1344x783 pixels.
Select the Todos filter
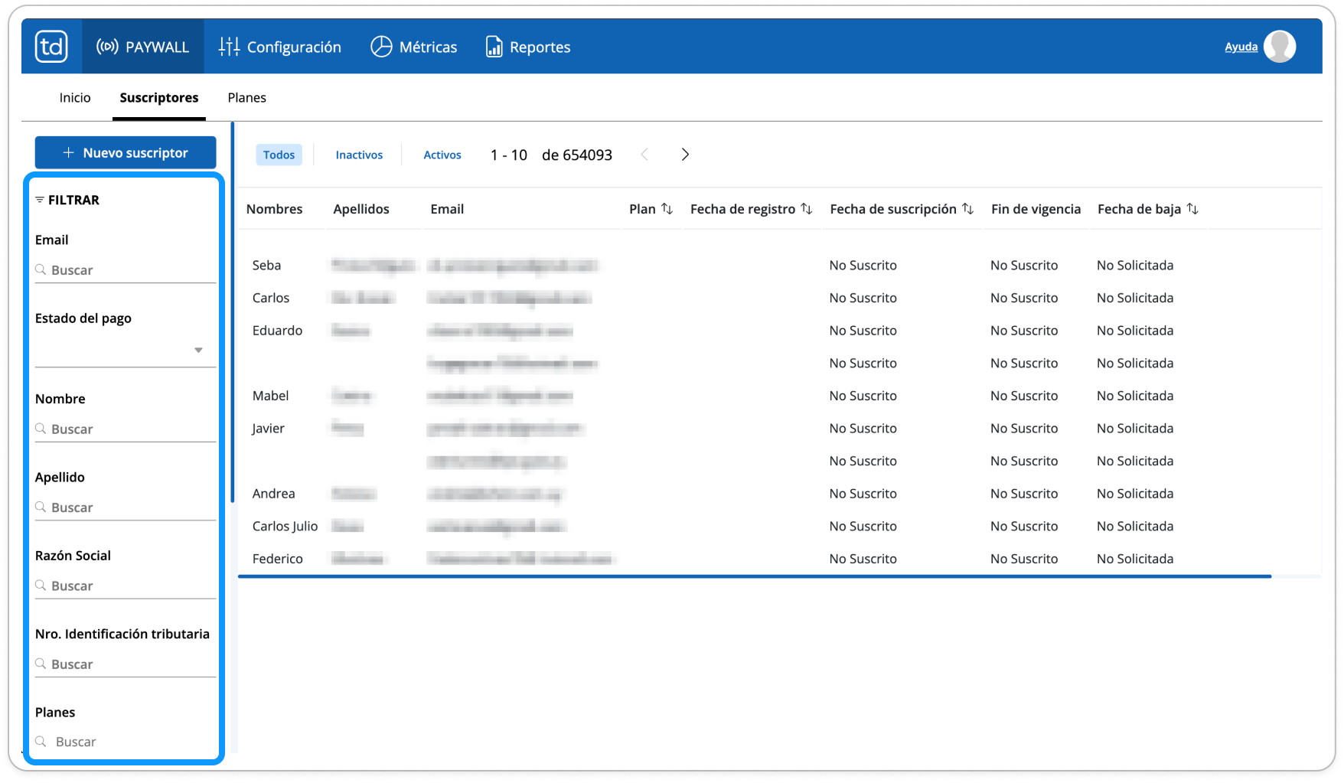click(x=279, y=155)
